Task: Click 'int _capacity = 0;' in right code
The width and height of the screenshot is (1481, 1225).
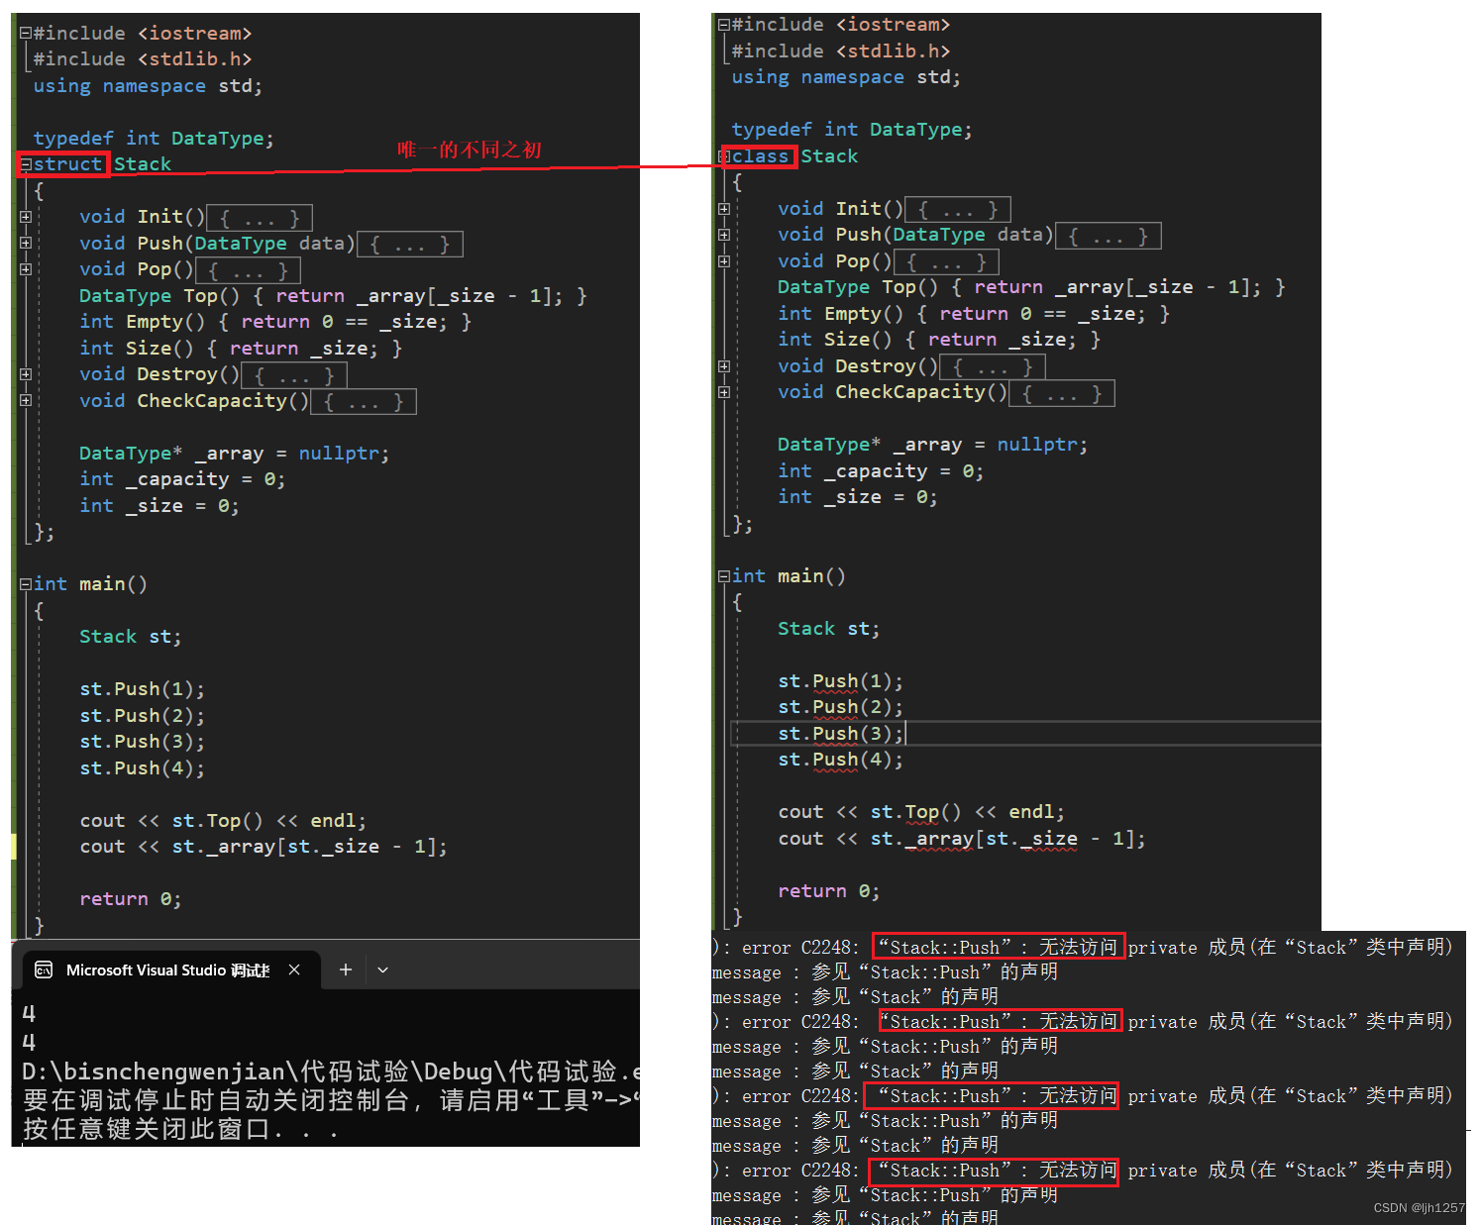Action: coord(881,471)
